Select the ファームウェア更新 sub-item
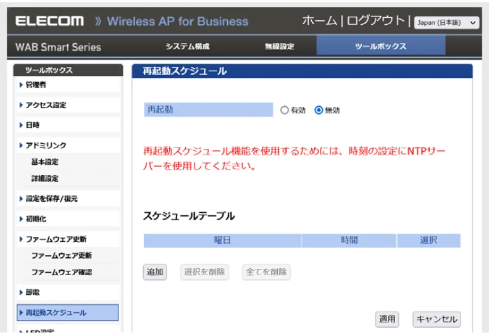Screen dimensions: 489x335 (x=62, y=255)
